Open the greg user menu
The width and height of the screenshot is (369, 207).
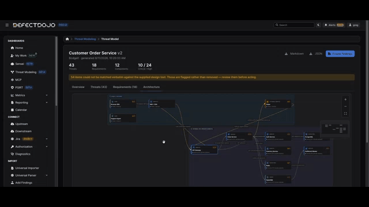(353, 25)
